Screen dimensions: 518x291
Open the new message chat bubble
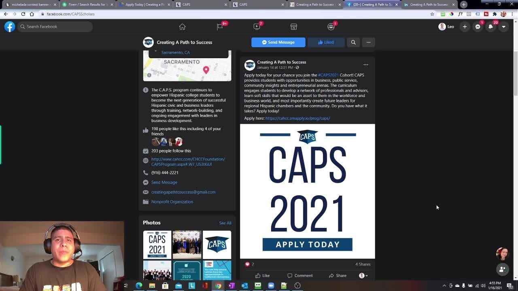tap(503, 269)
